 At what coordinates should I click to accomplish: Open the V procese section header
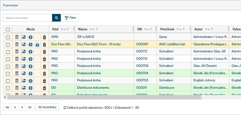point(11,5)
